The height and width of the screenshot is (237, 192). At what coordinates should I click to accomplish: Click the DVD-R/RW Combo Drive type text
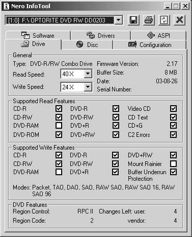pyautogui.click(x=61, y=64)
